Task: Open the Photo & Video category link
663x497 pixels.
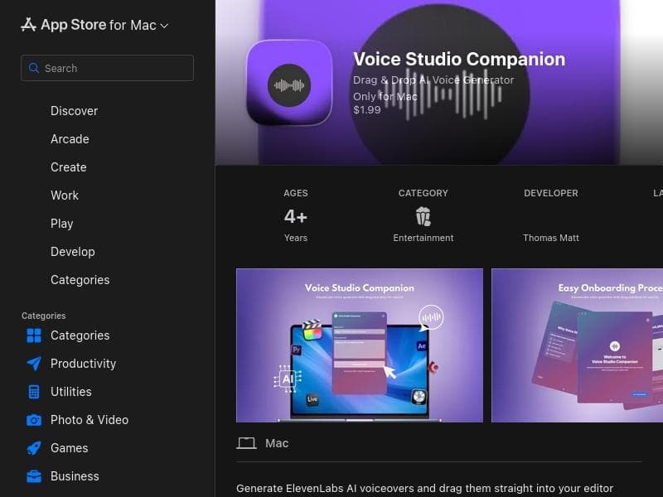Action: coord(90,420)
